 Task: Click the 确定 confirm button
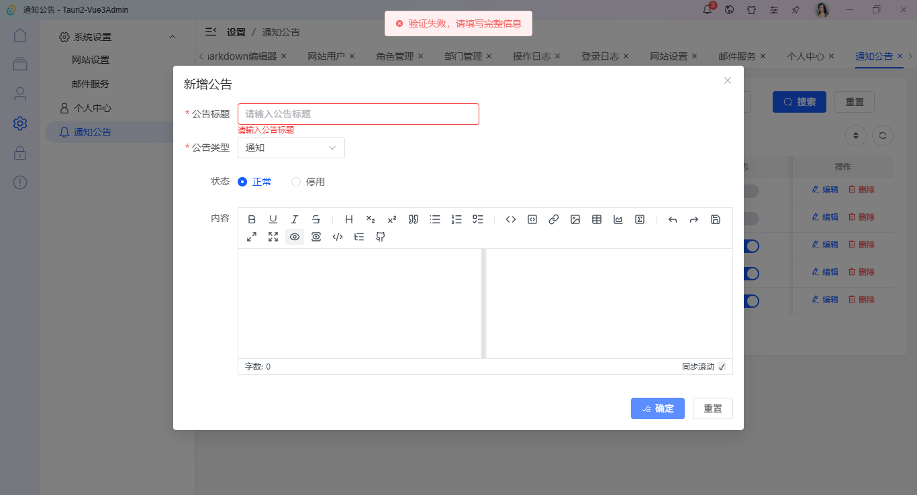657,408
